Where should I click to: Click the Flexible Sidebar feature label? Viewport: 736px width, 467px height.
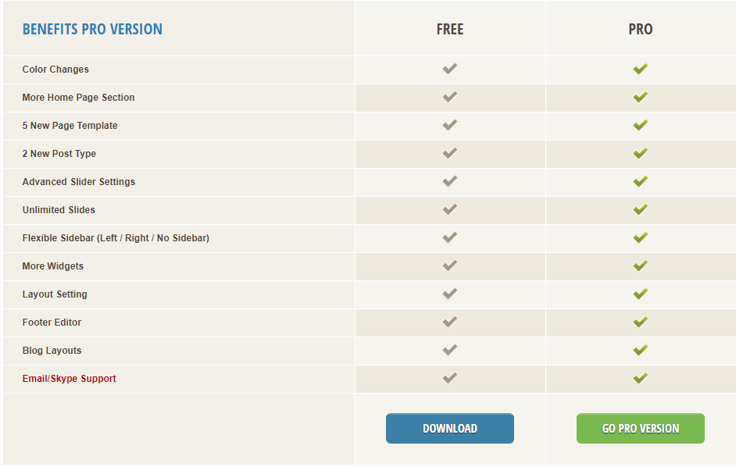116,238
